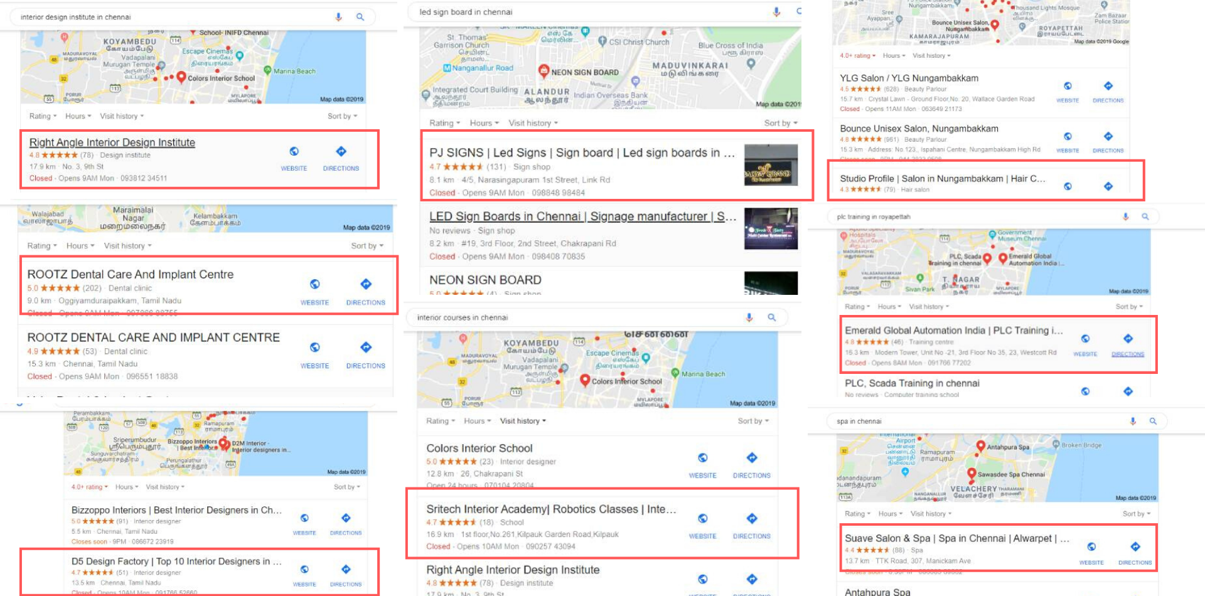Click the website icon for YLG Salon
The height and width of the screenshot is (596, 1205).
[1067, 87]
